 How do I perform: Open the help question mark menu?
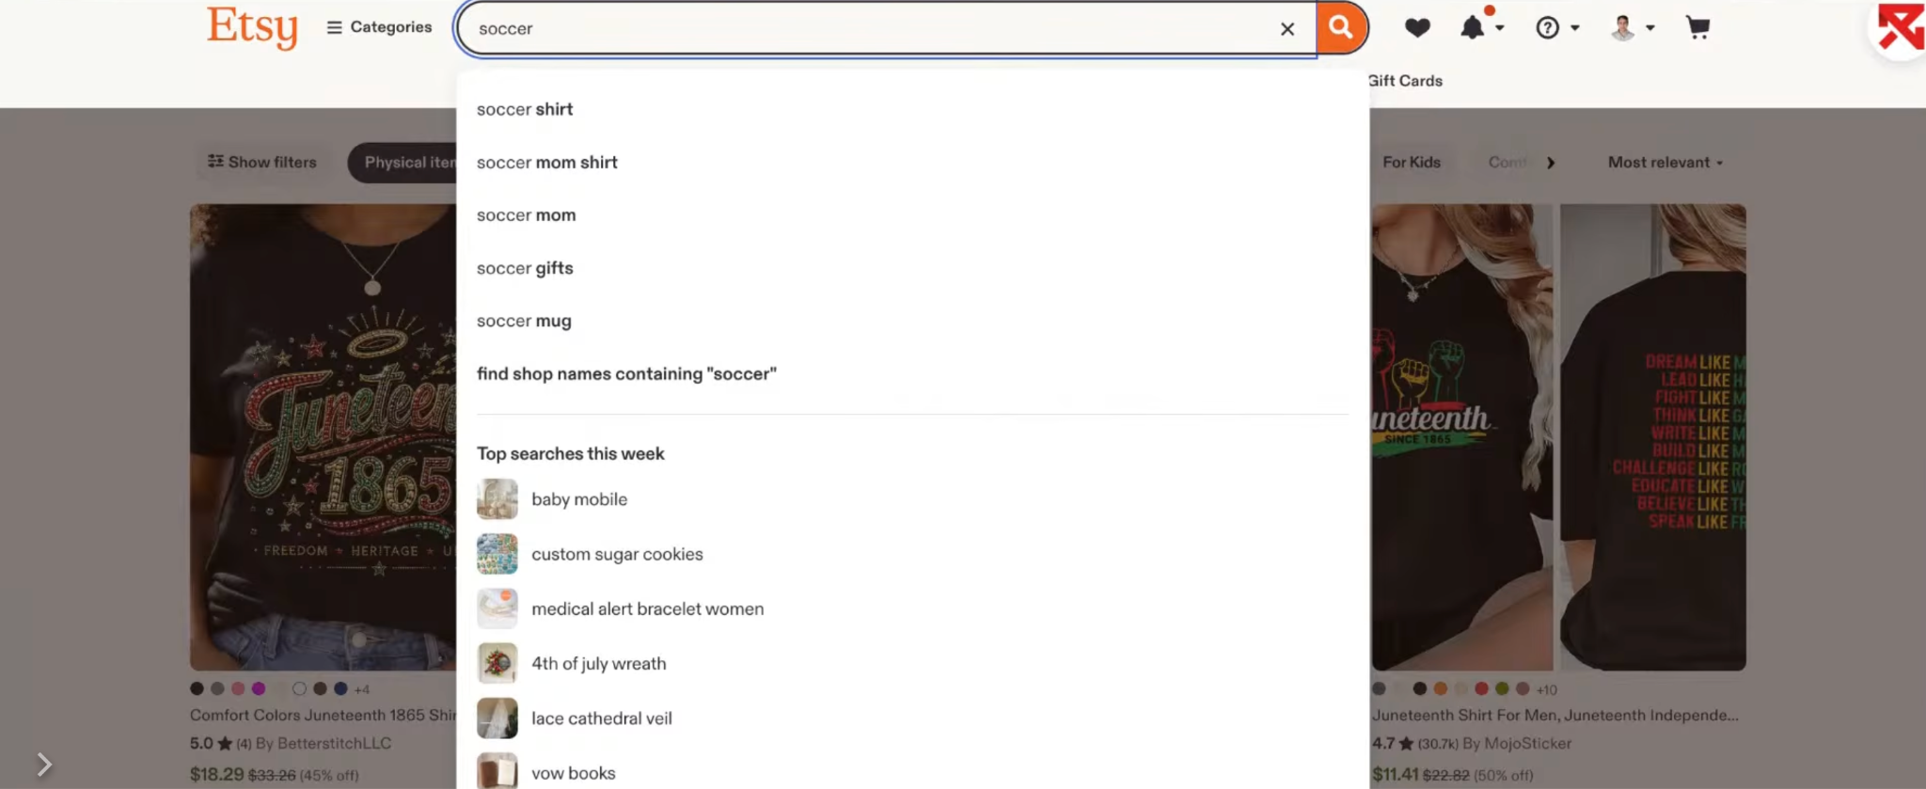[1557, 27]
